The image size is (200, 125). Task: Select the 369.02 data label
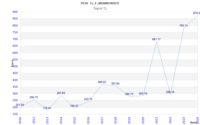click(102, 82)
